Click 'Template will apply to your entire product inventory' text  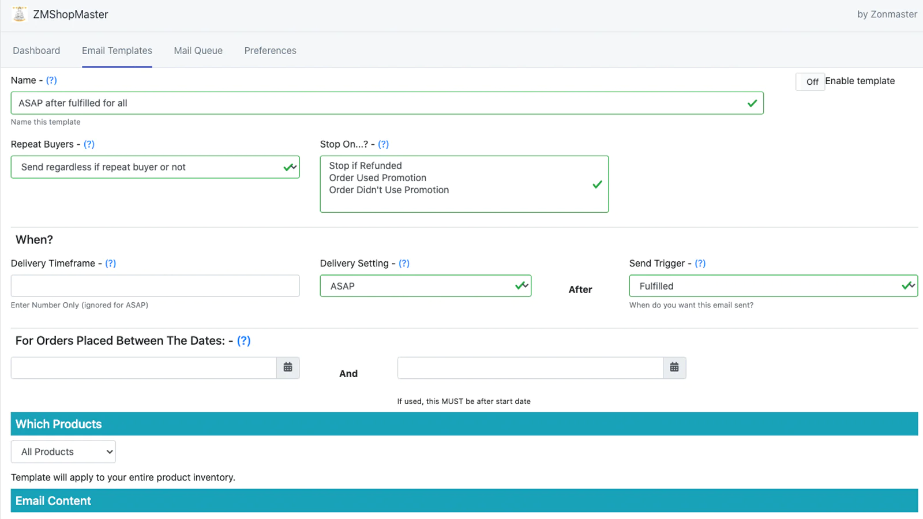click(123, 477)
